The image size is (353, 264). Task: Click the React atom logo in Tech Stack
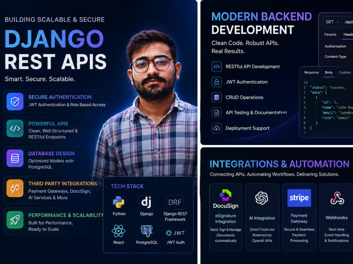(118, 231)
